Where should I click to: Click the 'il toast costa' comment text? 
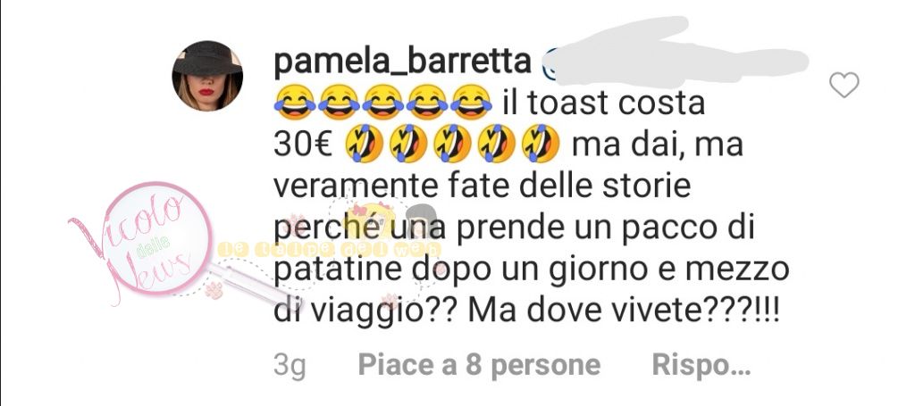604,104
